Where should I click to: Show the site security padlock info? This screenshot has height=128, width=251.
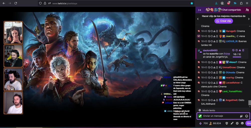[45, 3]
